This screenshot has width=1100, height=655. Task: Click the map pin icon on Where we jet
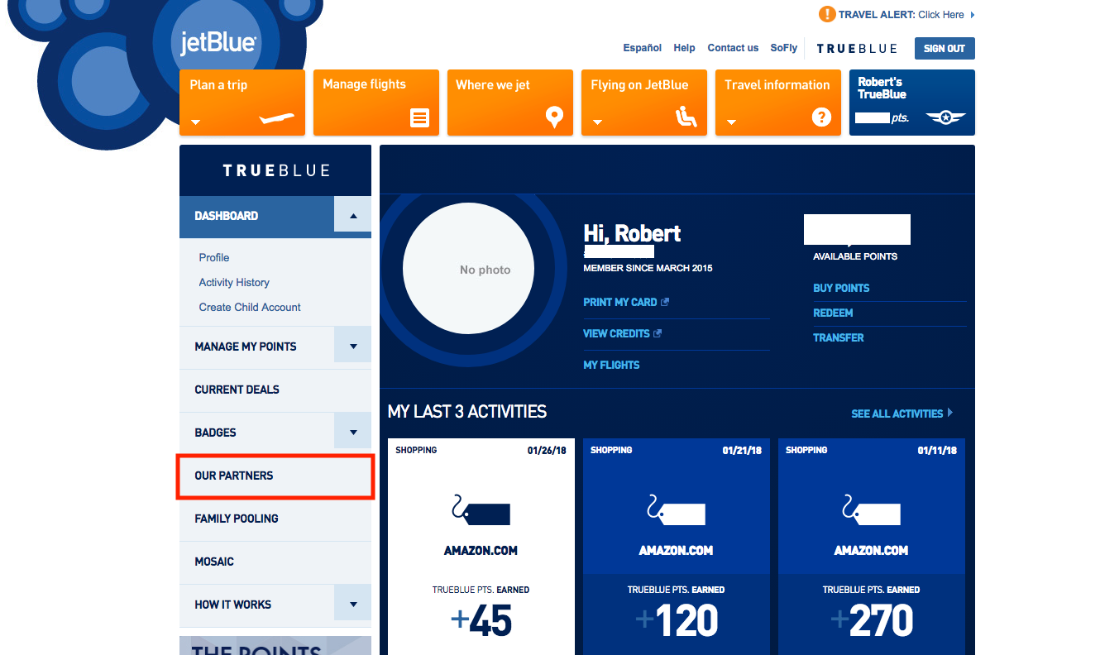pos(554,117)
